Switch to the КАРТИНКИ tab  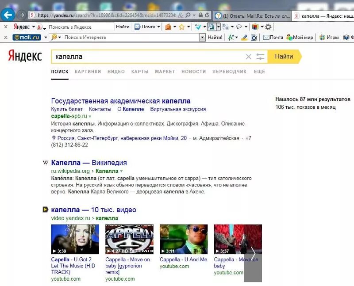pyautogui.click(x=88, y=72)
